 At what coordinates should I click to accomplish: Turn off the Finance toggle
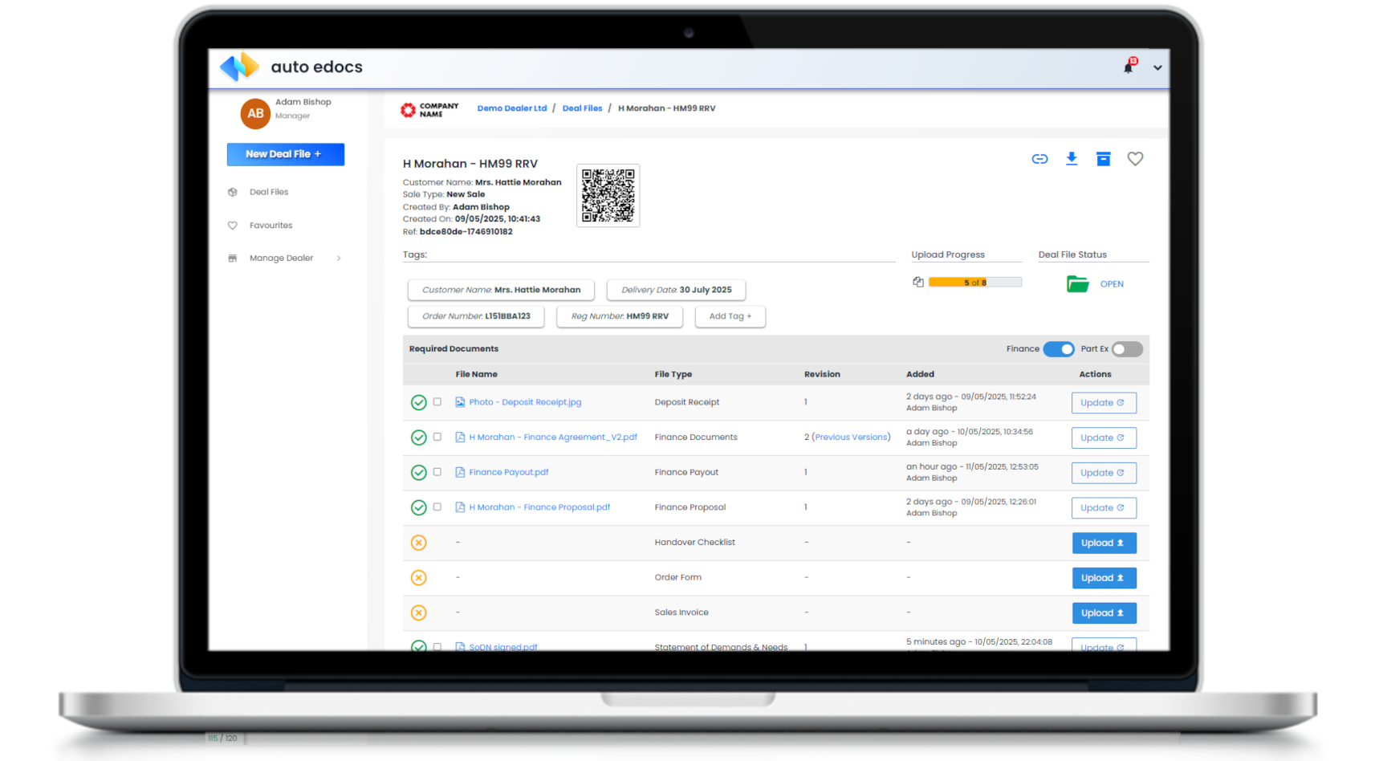[x=1059, y=349]
